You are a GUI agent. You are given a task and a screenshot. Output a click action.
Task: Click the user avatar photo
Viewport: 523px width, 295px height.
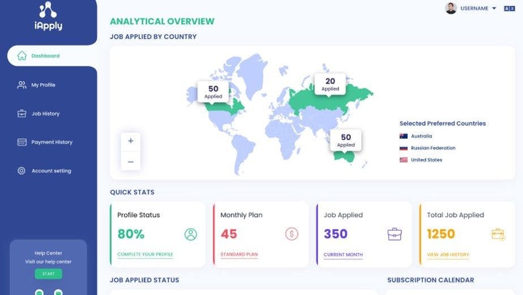(x=451, y=8)
